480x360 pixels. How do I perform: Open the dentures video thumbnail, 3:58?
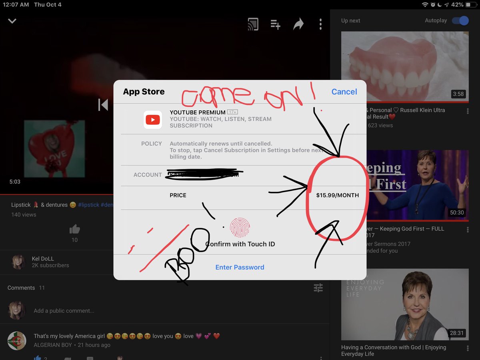[405, 67]
